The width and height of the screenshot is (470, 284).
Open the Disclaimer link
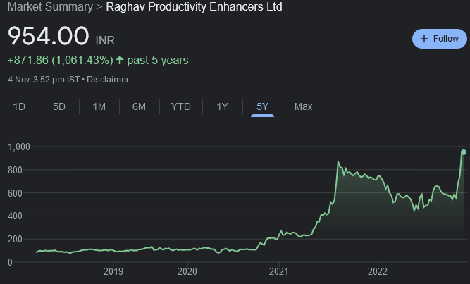point(108,80)
